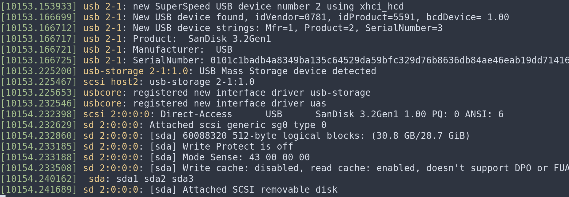Click the idProduct=5591 text
The image size is (569, 197).
point(376,17)
